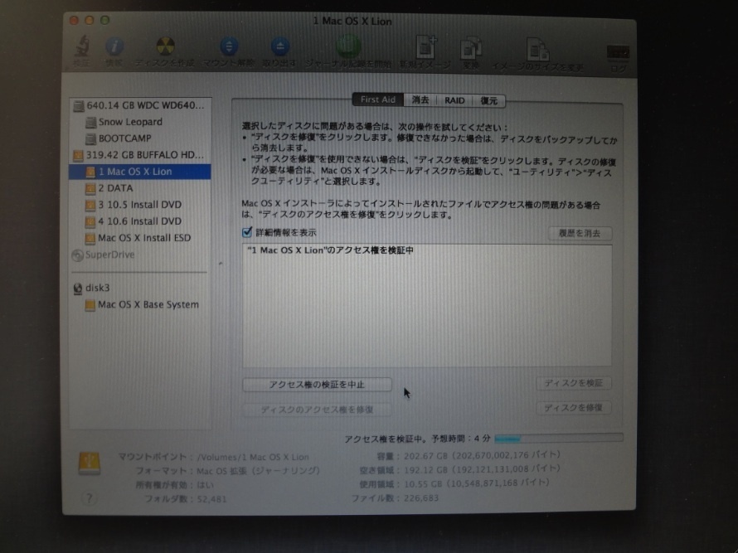Click the Burn disc (ディスクを作成) icon
This screenshot has width=738, height=553.
(x=166, y=48)
